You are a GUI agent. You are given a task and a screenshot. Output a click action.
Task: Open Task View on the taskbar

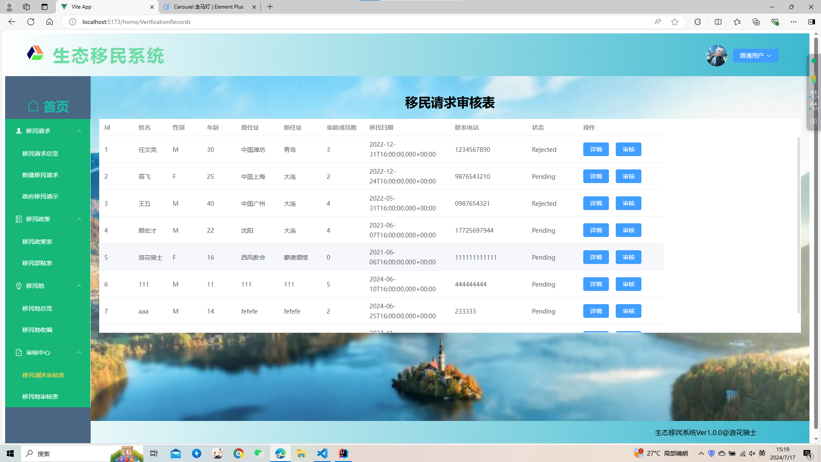pyautogui.click(x=154, y=453)
